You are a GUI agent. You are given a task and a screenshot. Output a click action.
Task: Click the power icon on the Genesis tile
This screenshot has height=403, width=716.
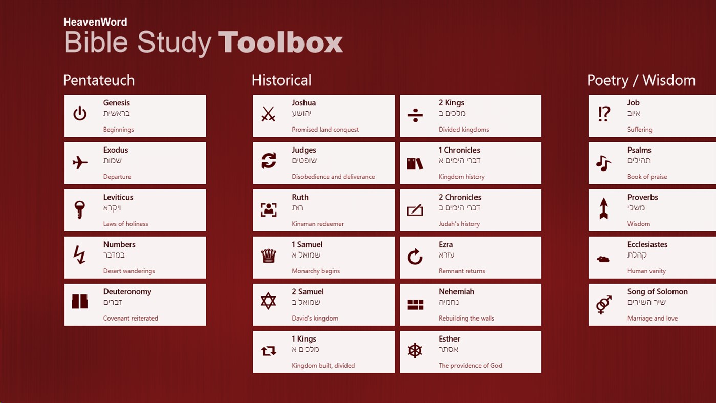pos(80,113)
